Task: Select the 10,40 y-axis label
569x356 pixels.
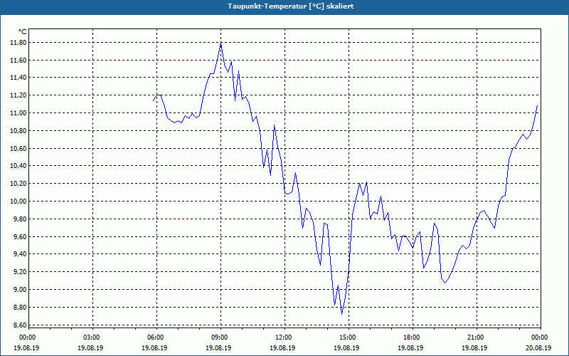Action: pos(18,166)
